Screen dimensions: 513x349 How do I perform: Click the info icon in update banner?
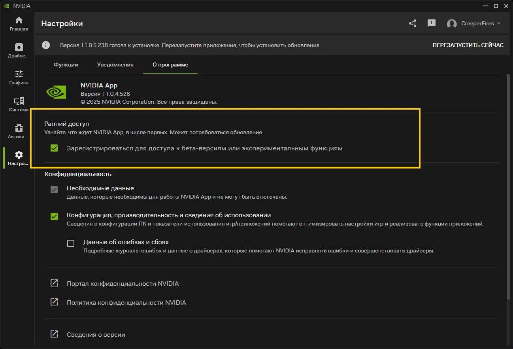[46, 45]
